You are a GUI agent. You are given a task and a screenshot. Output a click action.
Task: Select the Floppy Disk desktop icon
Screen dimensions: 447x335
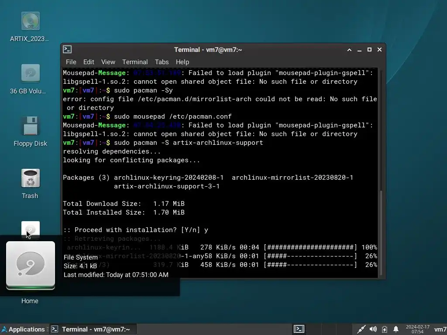point(30,126)
